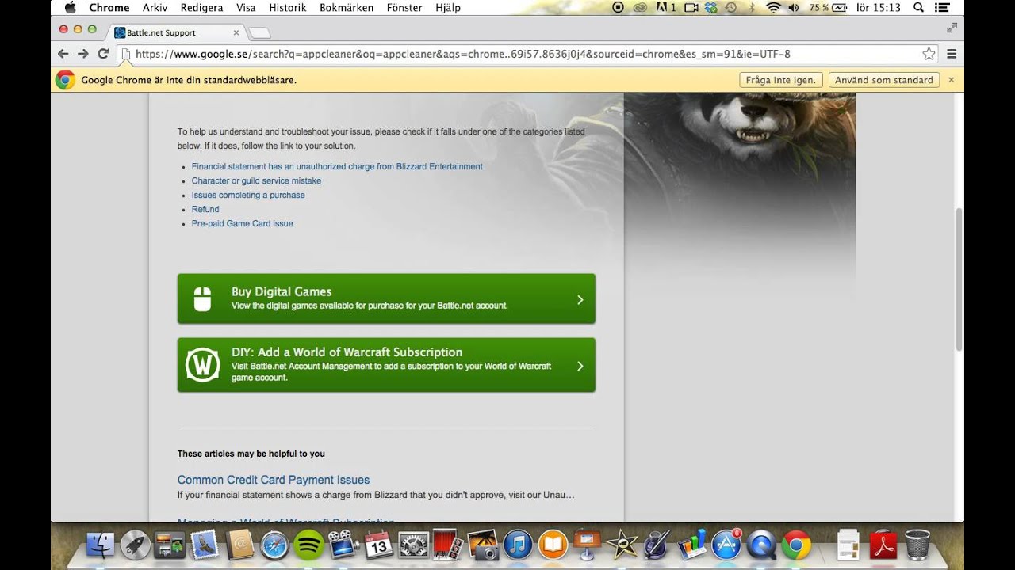Launch Safari from the Dock
Image resolution: width=1015 pixels, height=570 pixels.
pos(274,545)
